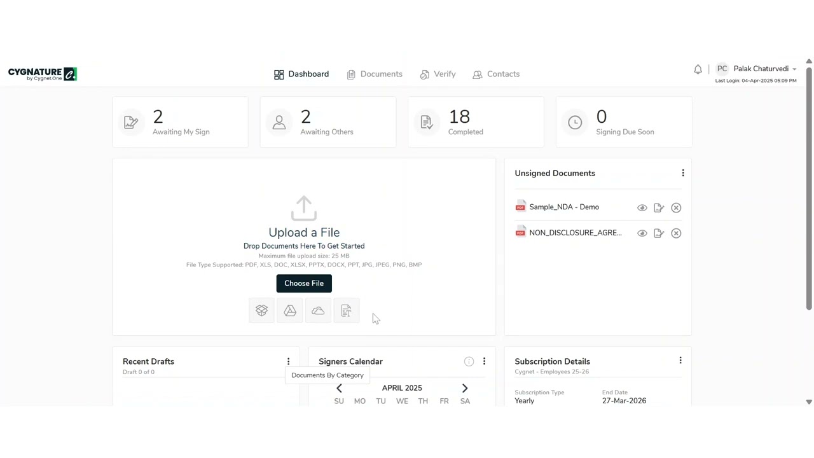Click the Awaiting My Sign pen icon

pos(131,122)
